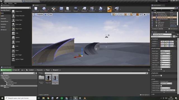Open Content Browser Filters dropdown
Image resolution: width=179 pixels, height=100 pixels.
[x=41, y=73]
